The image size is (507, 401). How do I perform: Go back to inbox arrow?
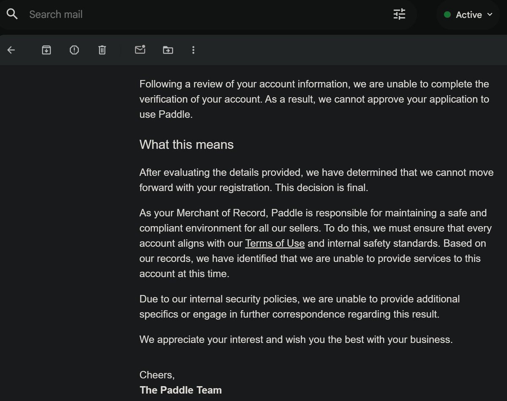pyautogui.click(x=11, y=50)
